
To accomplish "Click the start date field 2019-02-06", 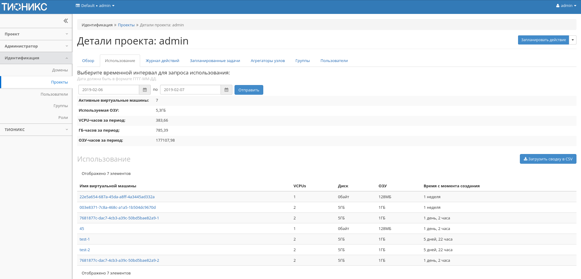I will (109, 90).
